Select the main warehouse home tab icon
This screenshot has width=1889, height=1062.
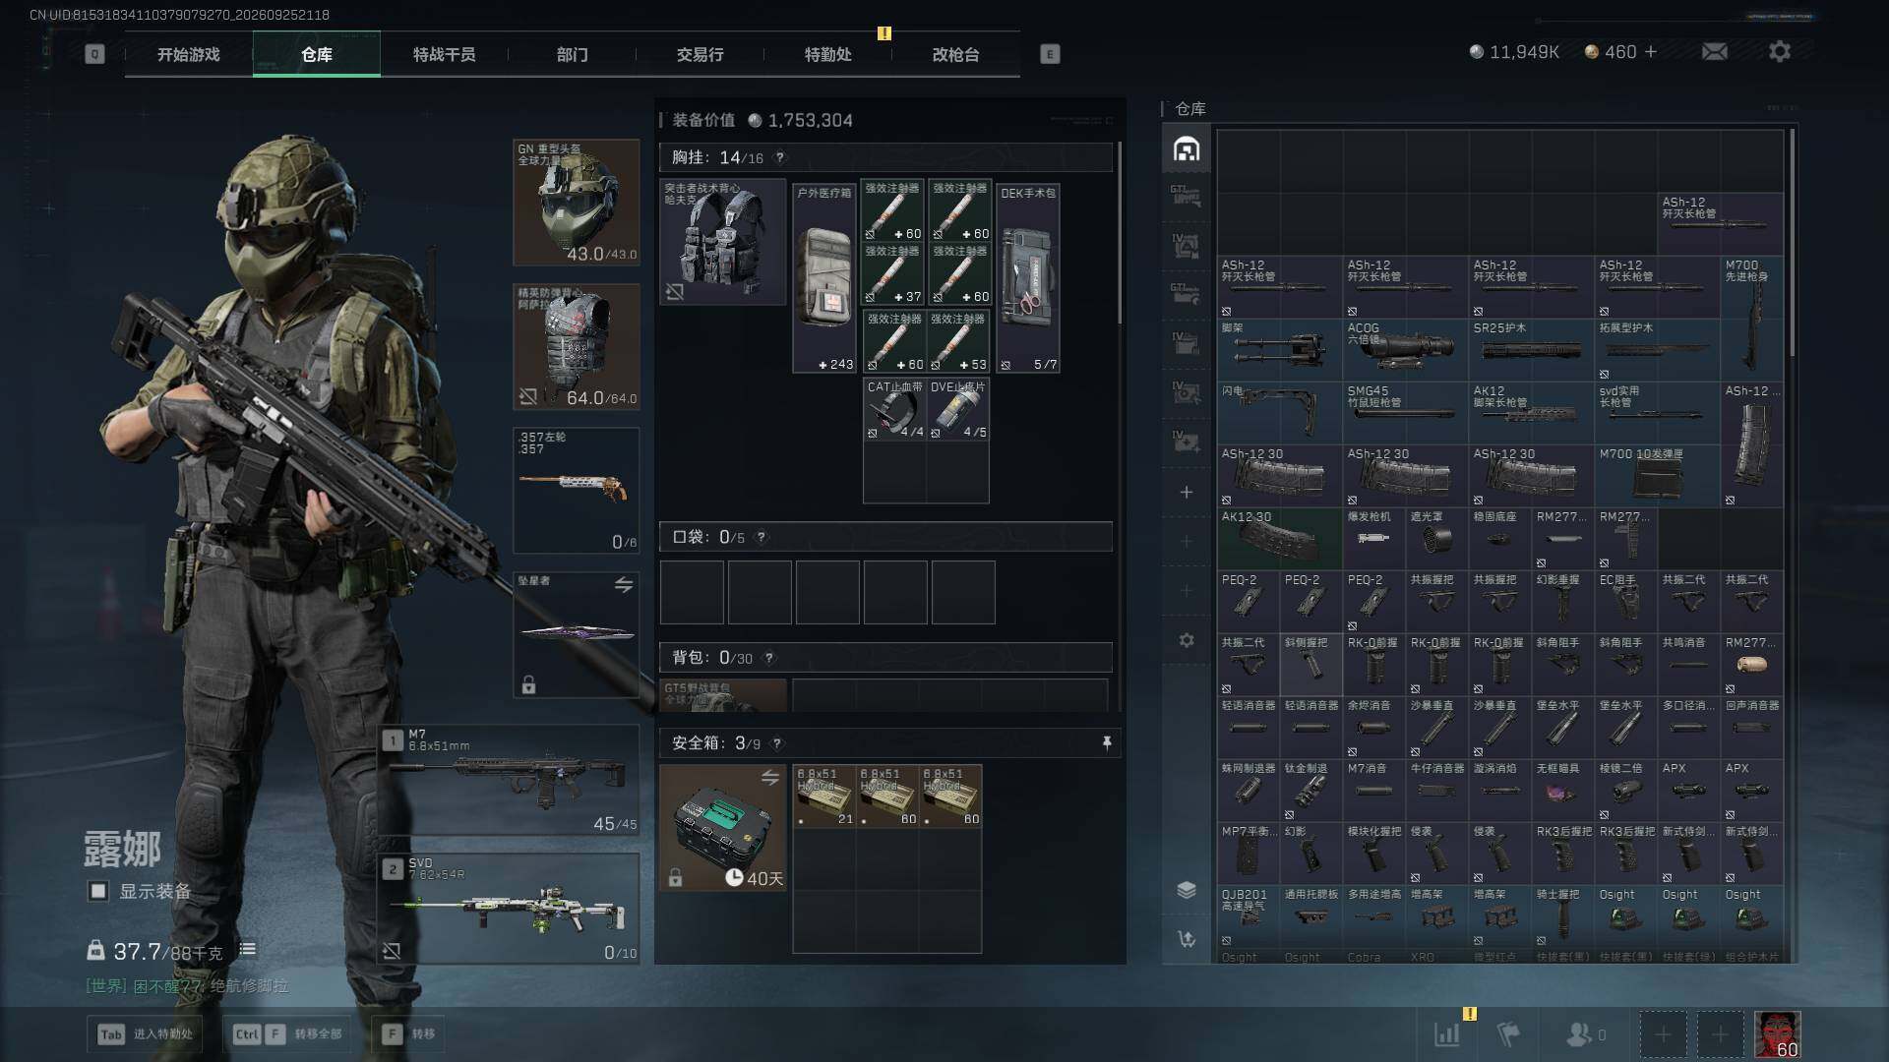click(1187, 148)
